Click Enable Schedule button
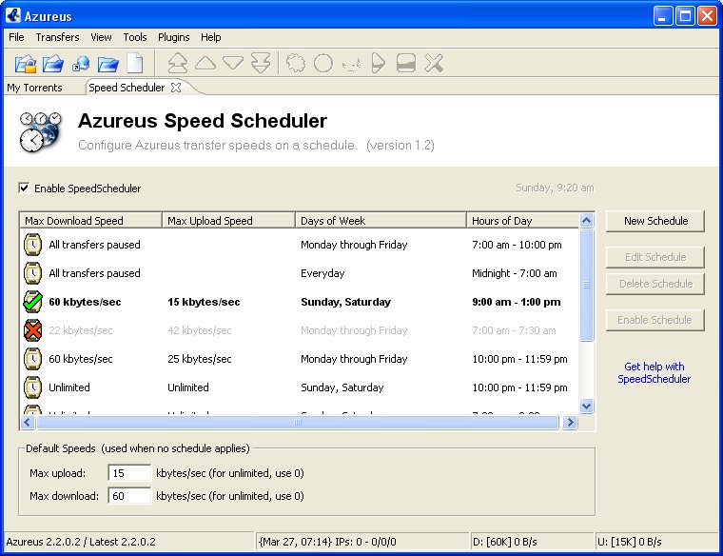 pyautogui.click(x=655, y=320)
